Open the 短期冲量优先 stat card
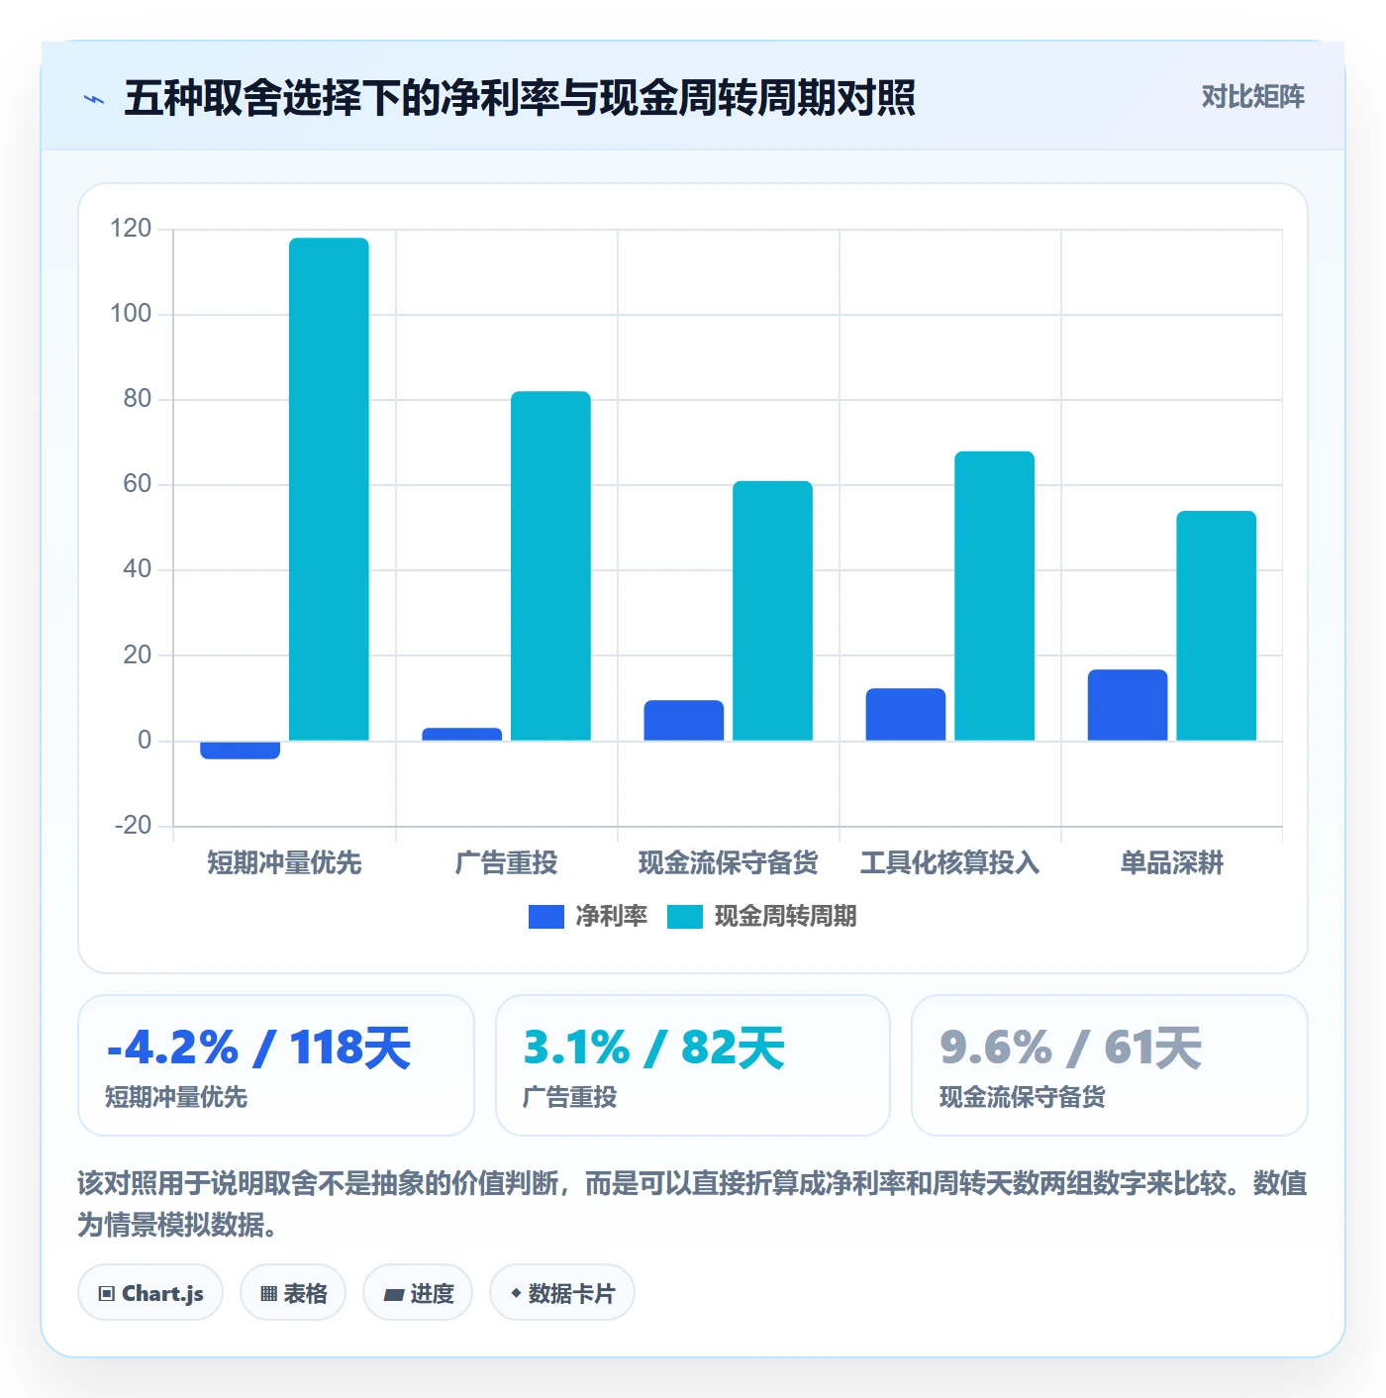Screen dimensions: 1386x1398 (276, 1065)
